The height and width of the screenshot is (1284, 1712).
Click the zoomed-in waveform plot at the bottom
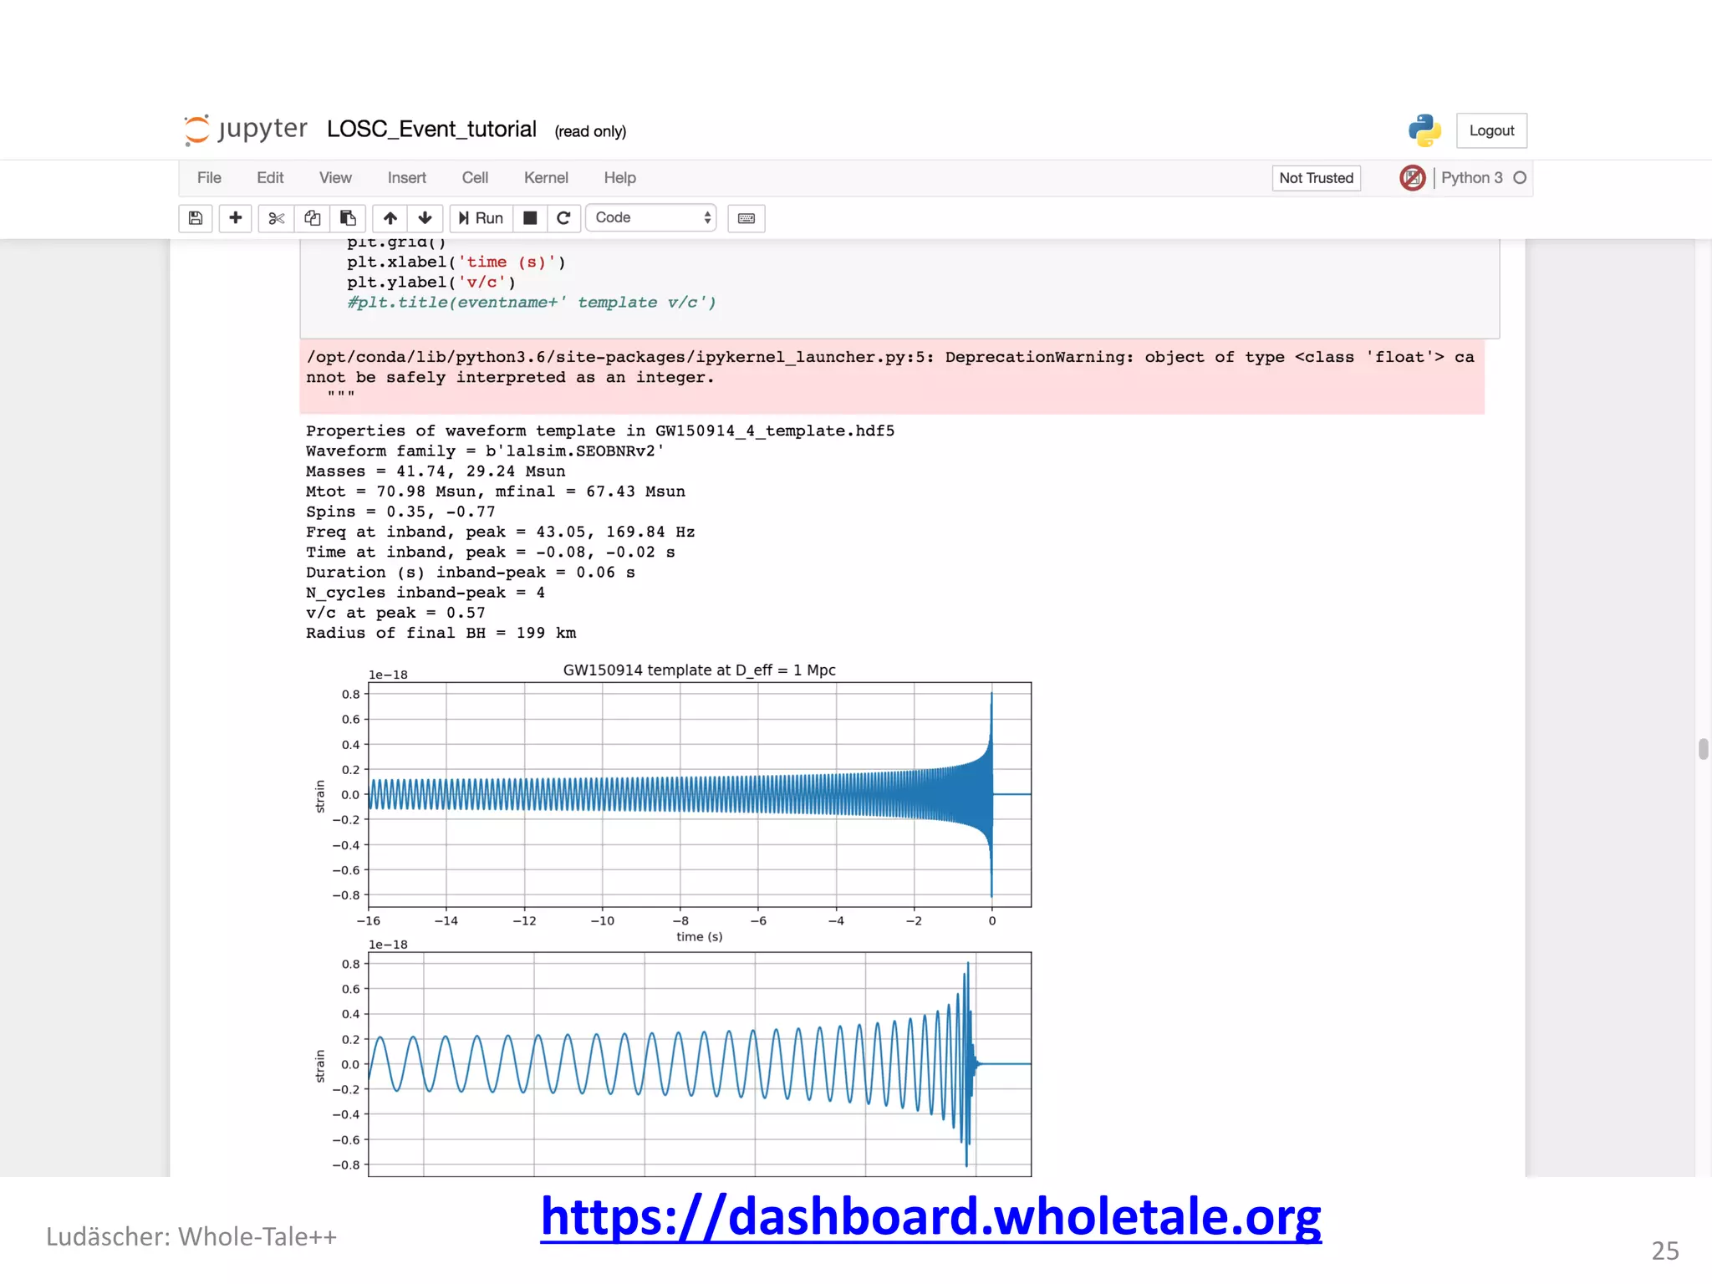(x=700, y=1063)
